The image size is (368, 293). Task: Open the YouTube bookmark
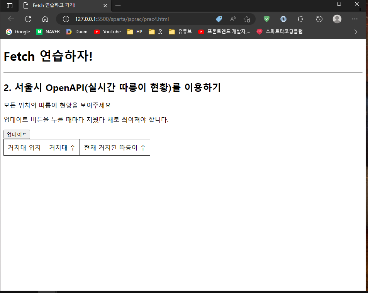pos(107,32)
